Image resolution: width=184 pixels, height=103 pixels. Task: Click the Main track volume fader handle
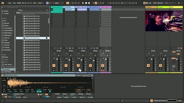(177, 59)
